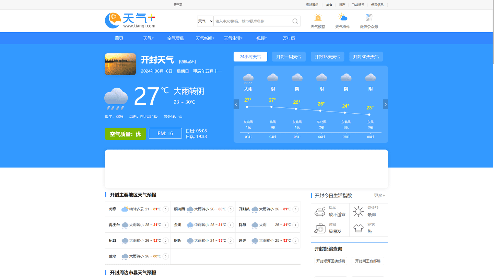Click the current heavy rain cloud icon
494x278 pixels.
pos(116,99)
